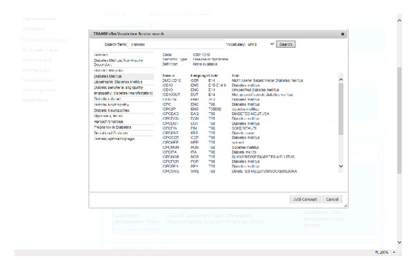Focus the Search Term field containing diabetes
This screenshot has width=416, height=270.
click(176, 44)
